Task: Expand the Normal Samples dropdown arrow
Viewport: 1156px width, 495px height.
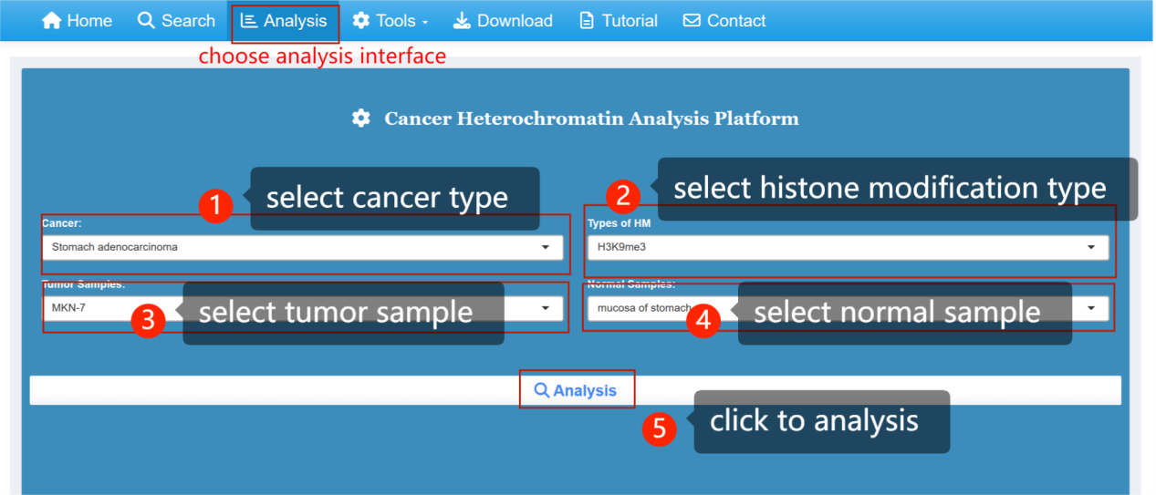Action: (1091, 308)
